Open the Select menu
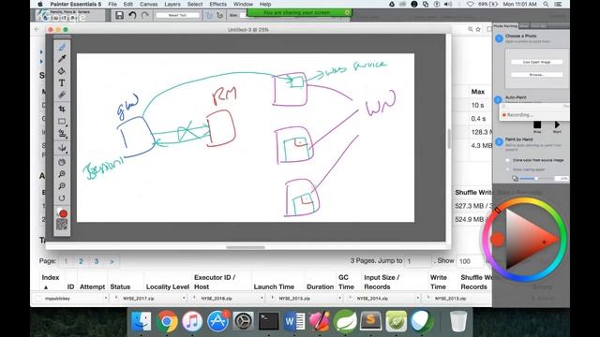 [195, 4]
